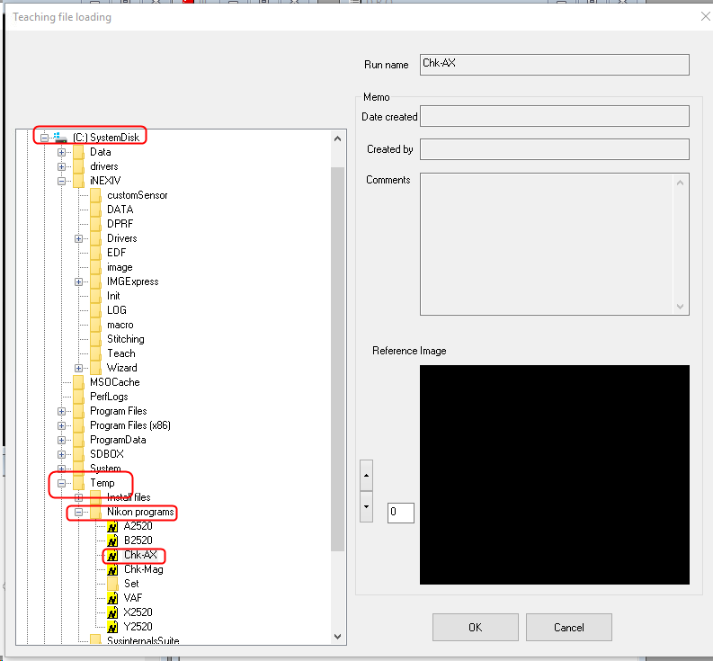713x661 pixels.
Task: Select the Program Files (x86) label
Action: [x=130, y=425]
